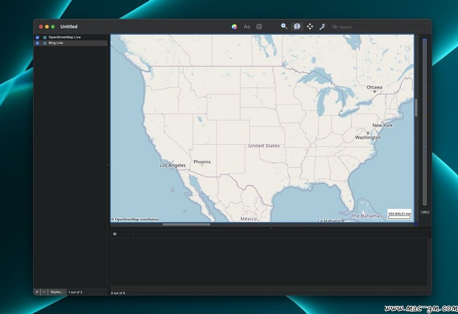Screen dimensions: 458x314
Task: Click the map scale bar indicator
Action: (399, 215)
